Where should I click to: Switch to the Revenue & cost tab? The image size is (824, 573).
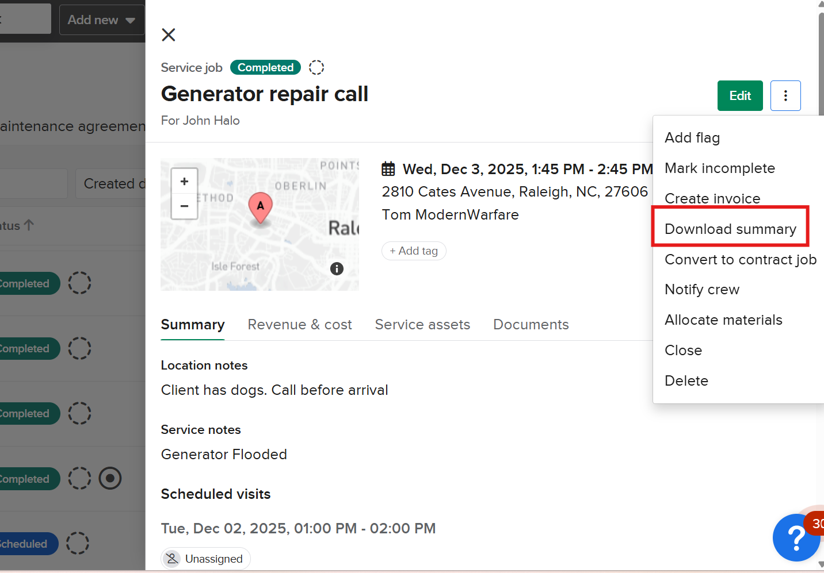point(299,325)
